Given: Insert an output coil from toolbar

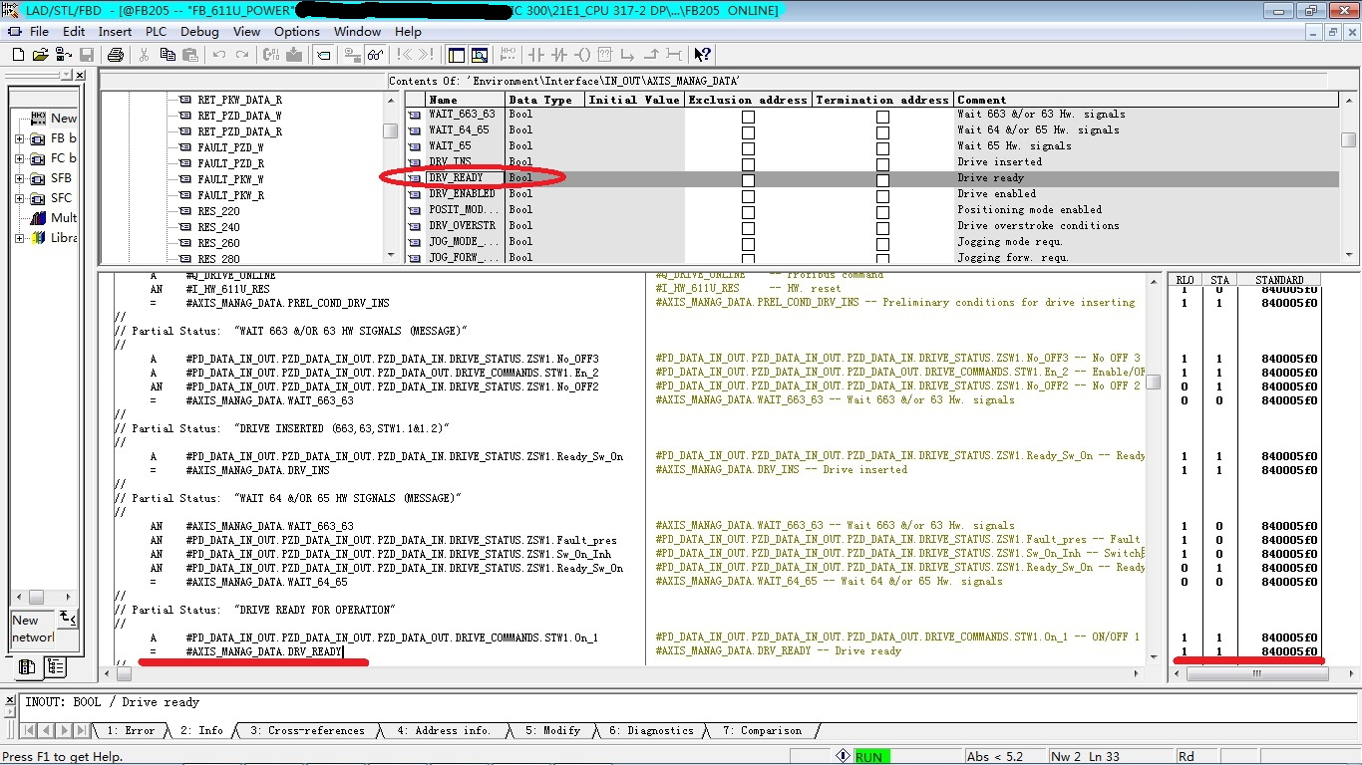Looking at the screenshot, I should tap(583, 55).
